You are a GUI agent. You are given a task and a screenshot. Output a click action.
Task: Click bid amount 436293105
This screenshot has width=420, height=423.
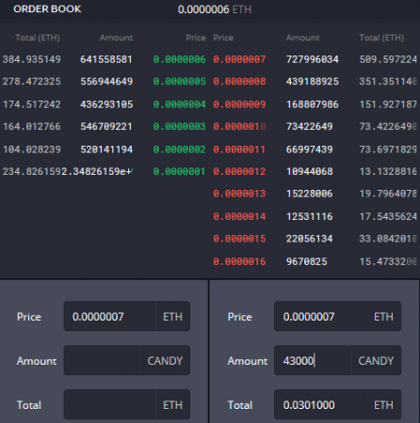(106, 104)
